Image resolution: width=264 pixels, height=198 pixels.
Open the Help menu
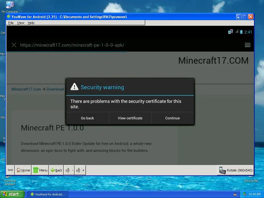31,23
